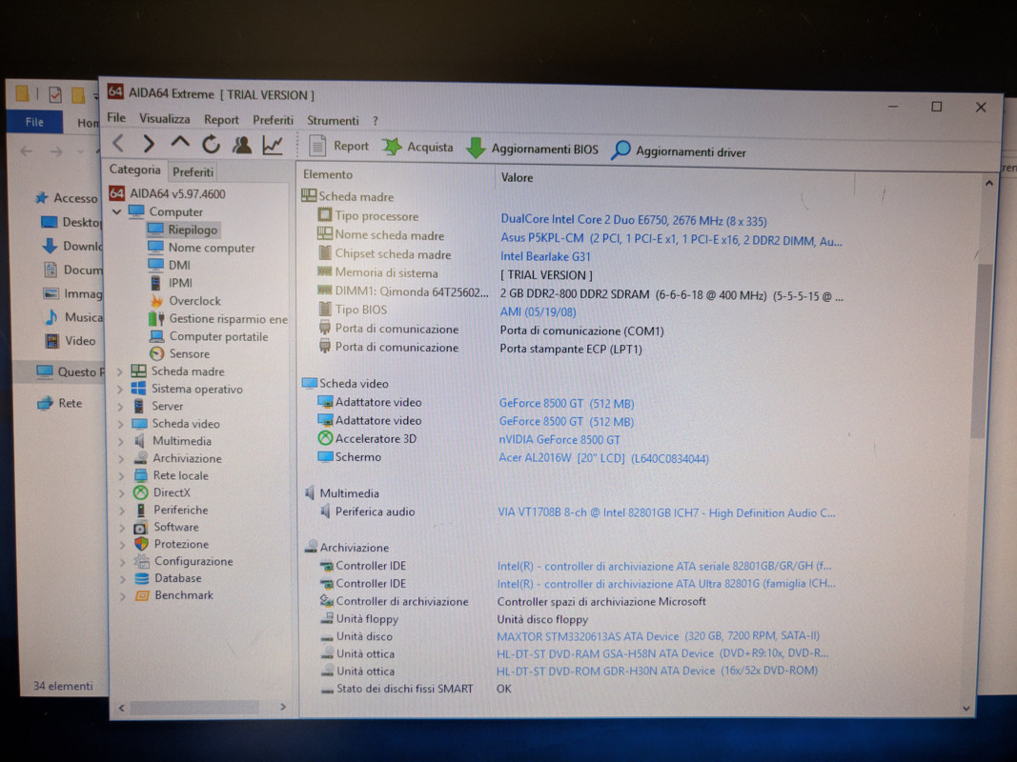Collapse the Computer tree node
The image size is (1017, 762).
click(x=116, y=211)
